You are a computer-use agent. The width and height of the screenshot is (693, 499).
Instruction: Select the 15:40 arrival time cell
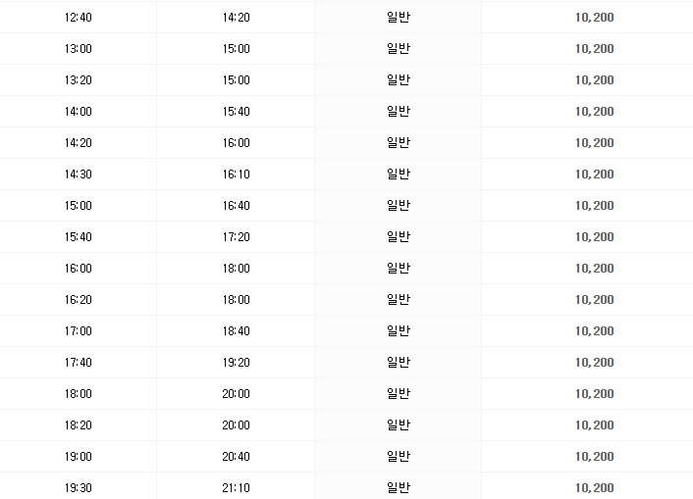tap(237, 112)
